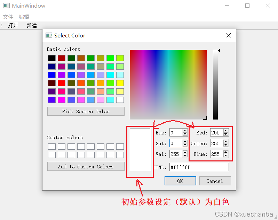Click the Green value field

click(x=217, y=143)
